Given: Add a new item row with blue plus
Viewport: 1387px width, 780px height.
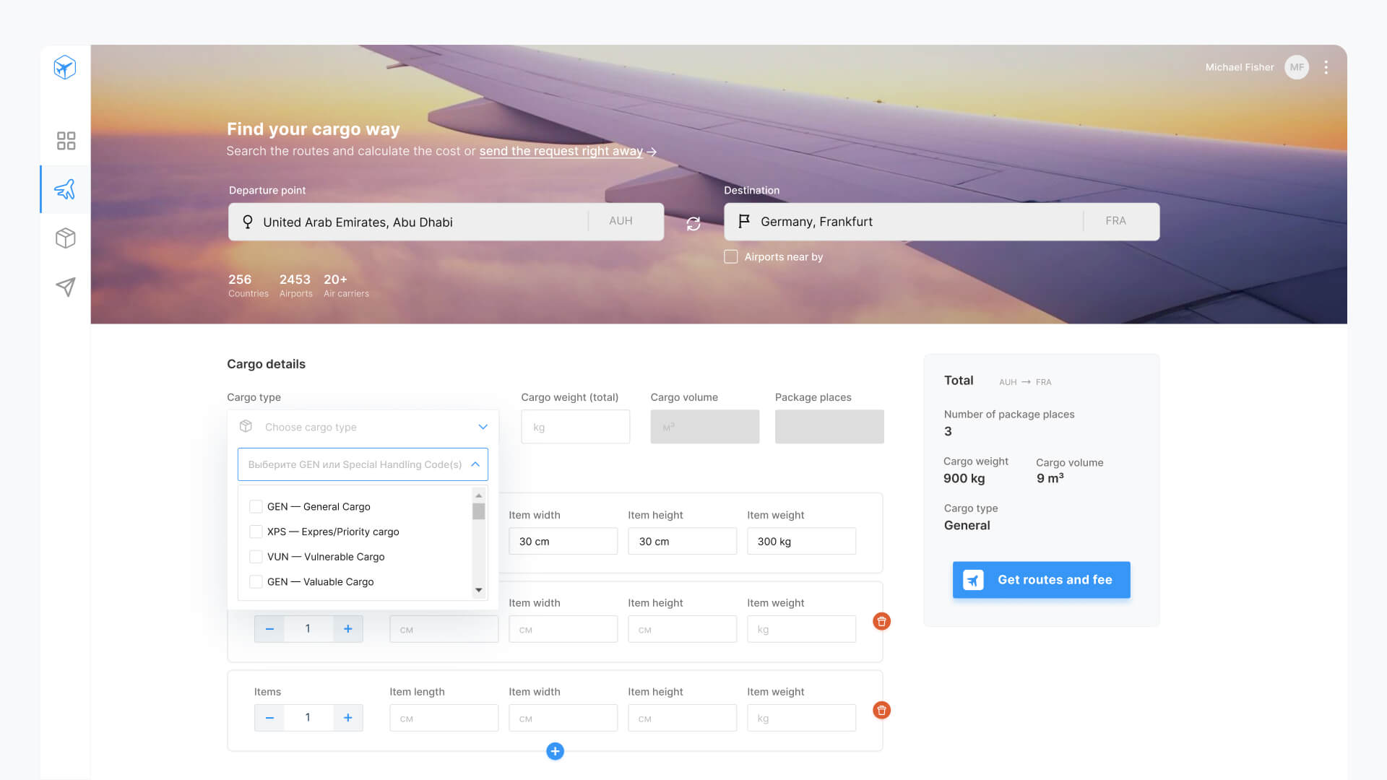Looking at the screenshot, I should coord(555,751).
